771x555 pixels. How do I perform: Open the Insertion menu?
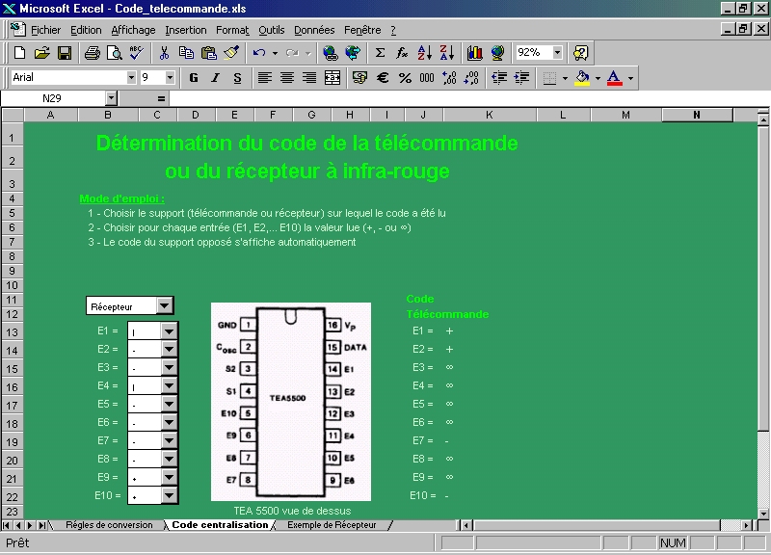click(x=185, y=30)
